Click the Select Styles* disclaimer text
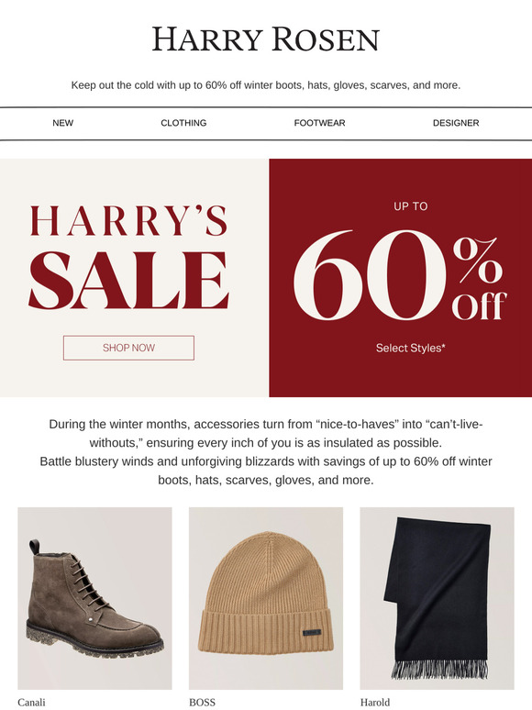 410,348
